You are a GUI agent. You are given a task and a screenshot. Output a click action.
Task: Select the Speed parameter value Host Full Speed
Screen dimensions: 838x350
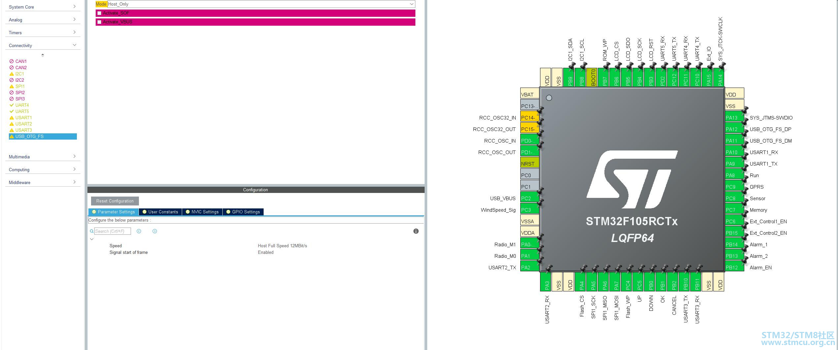pos(282,246)
